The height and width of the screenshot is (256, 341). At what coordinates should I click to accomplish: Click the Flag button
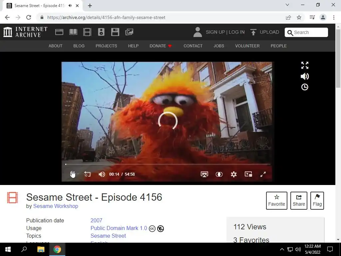click(317, 200)
